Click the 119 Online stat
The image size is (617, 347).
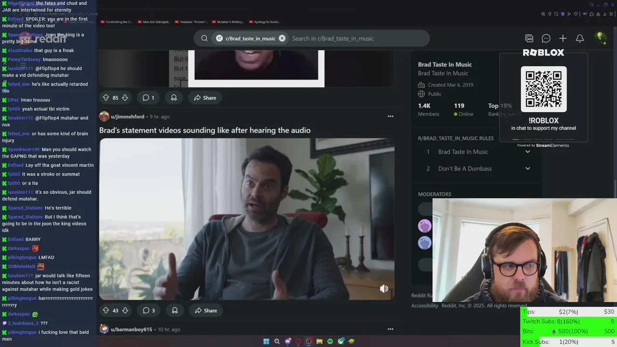pyautogui.click(x=464, y=109)
